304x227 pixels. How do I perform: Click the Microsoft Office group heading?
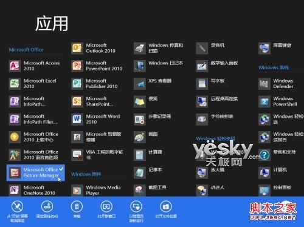26,50
